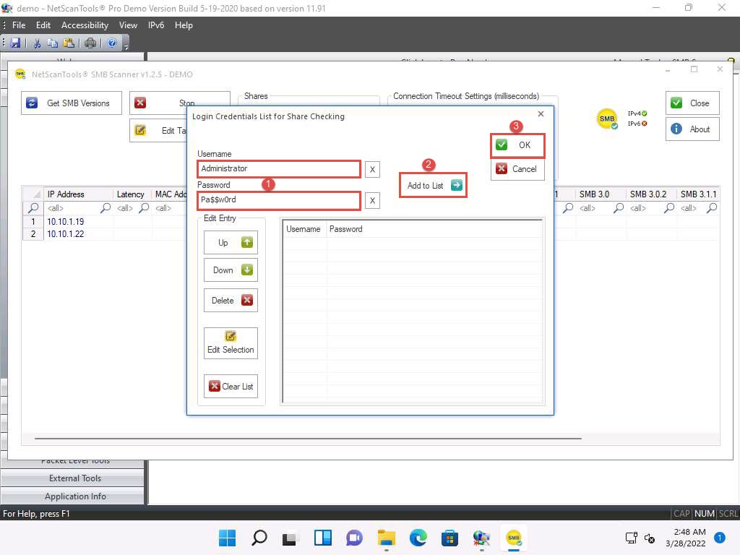Open the Accessibility menu

[x=85, y=25]
